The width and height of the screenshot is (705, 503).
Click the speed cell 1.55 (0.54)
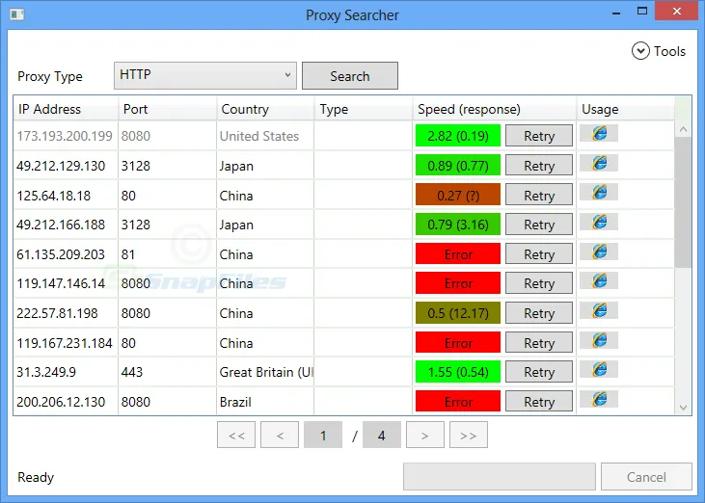point(458,372)
